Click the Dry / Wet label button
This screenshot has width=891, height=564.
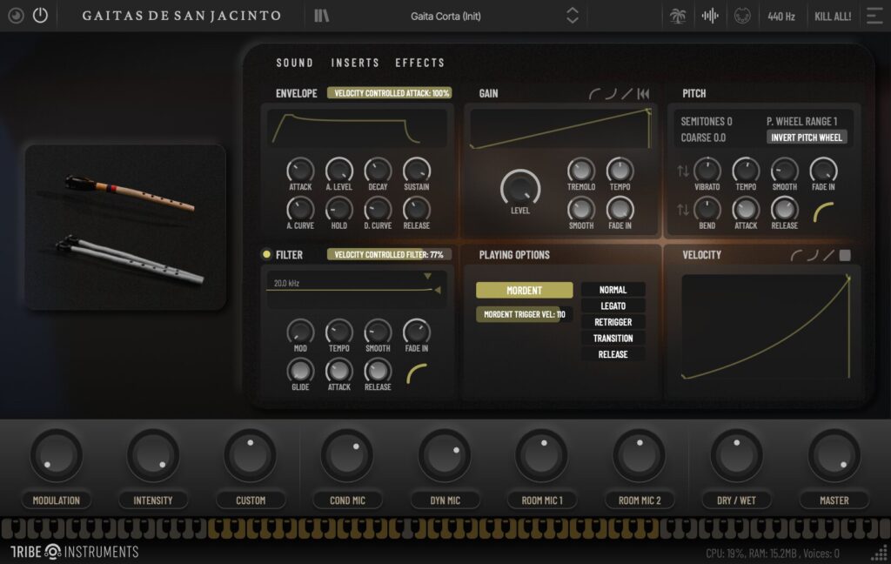tap(736, 500)
